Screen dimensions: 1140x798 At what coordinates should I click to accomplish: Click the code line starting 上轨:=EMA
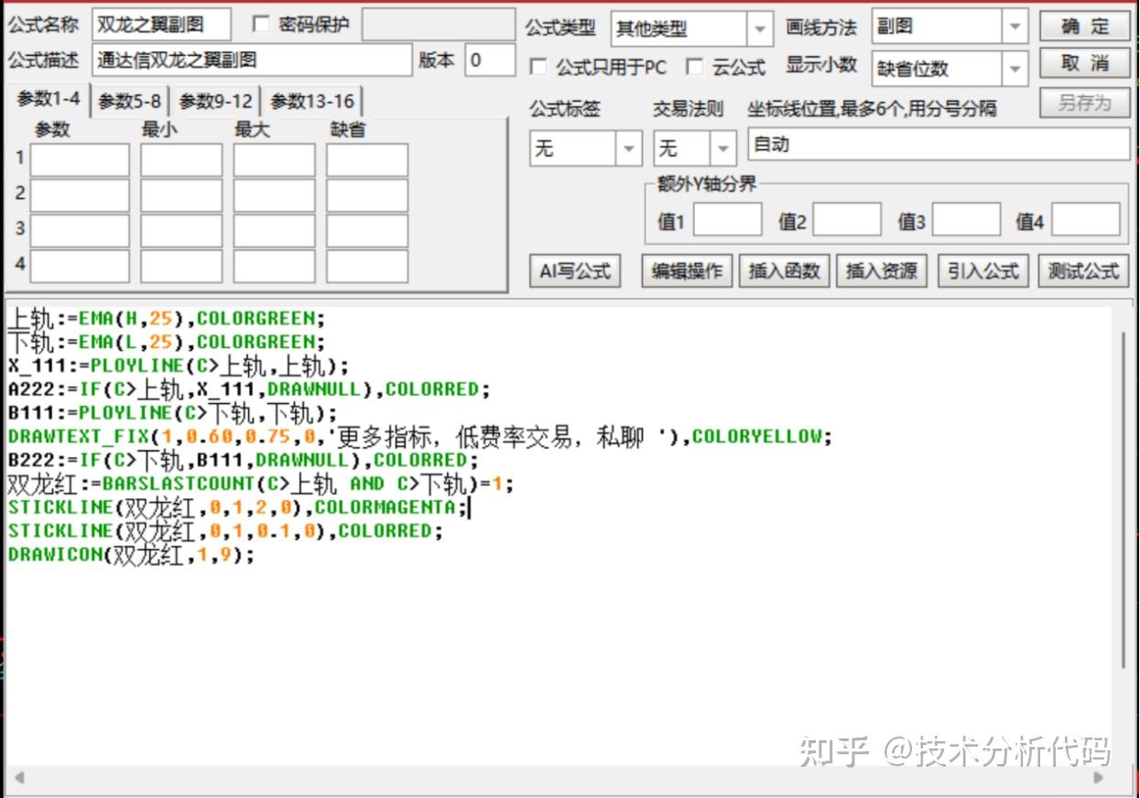coord(166,319)
